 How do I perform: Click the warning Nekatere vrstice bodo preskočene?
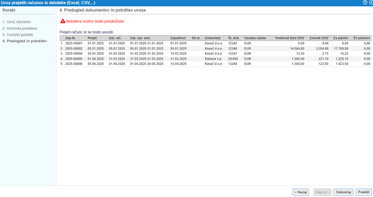point(95,21)
